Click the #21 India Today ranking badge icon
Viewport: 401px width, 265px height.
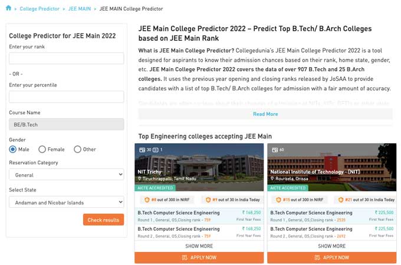[341, 200]
